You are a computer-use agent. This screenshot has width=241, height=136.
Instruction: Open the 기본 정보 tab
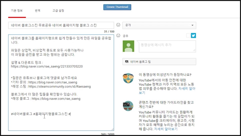(x=17, y=11)
